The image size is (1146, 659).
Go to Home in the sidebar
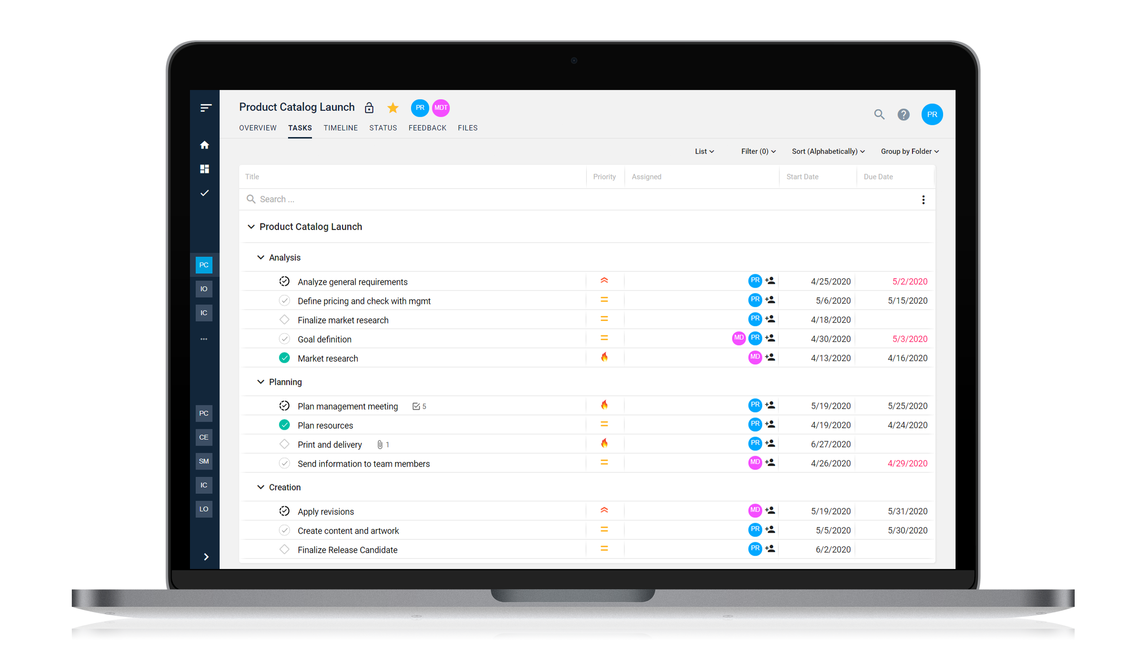tap(204, 145)
